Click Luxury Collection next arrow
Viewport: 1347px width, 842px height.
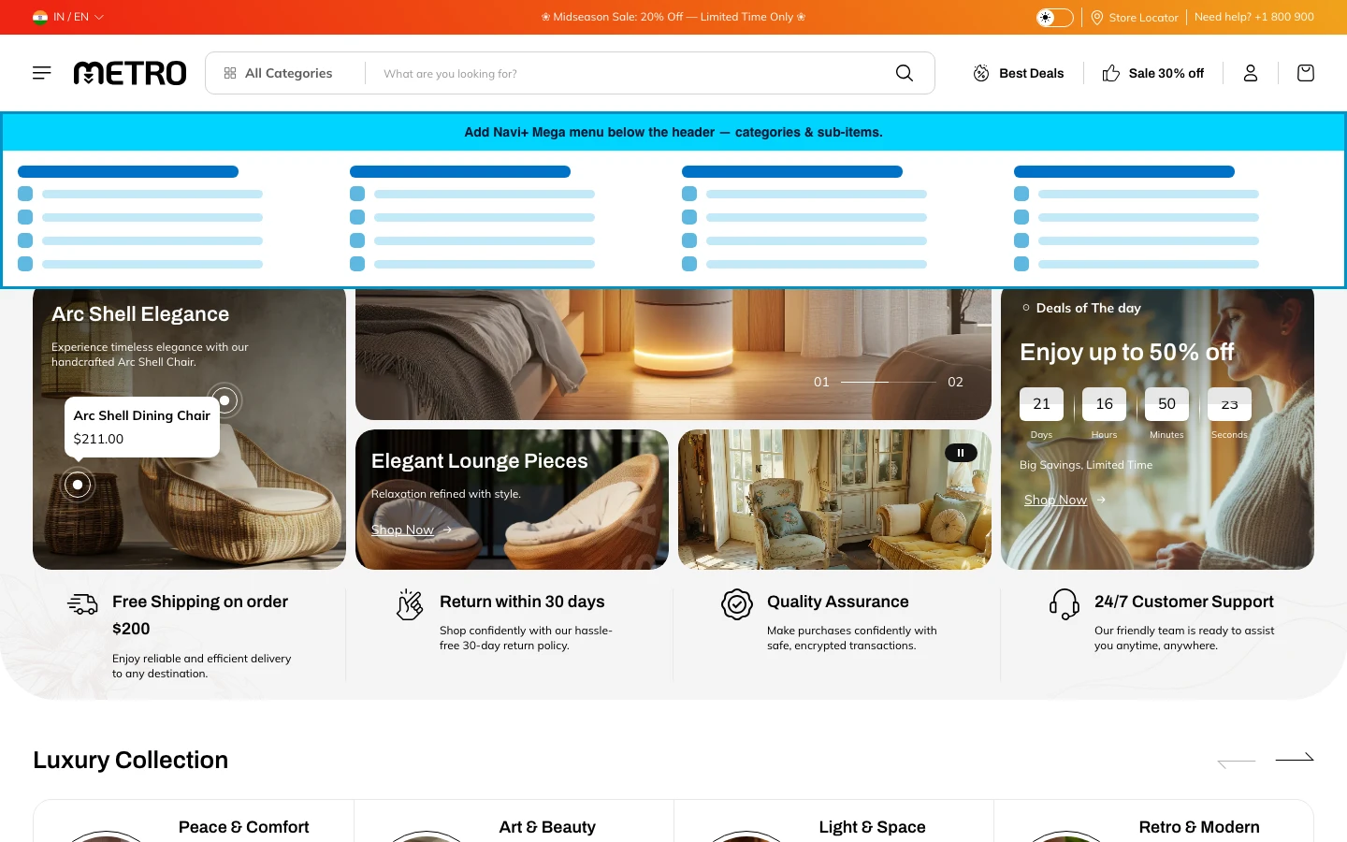click(1295, 758)
